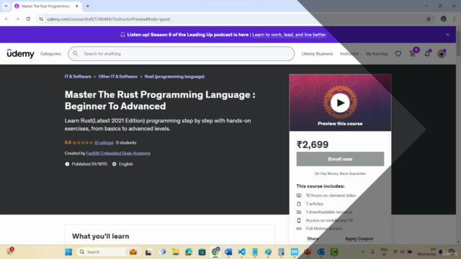Open the user profile avatar menu
This screenshot has width=461, height=259.
pos(442,54)
